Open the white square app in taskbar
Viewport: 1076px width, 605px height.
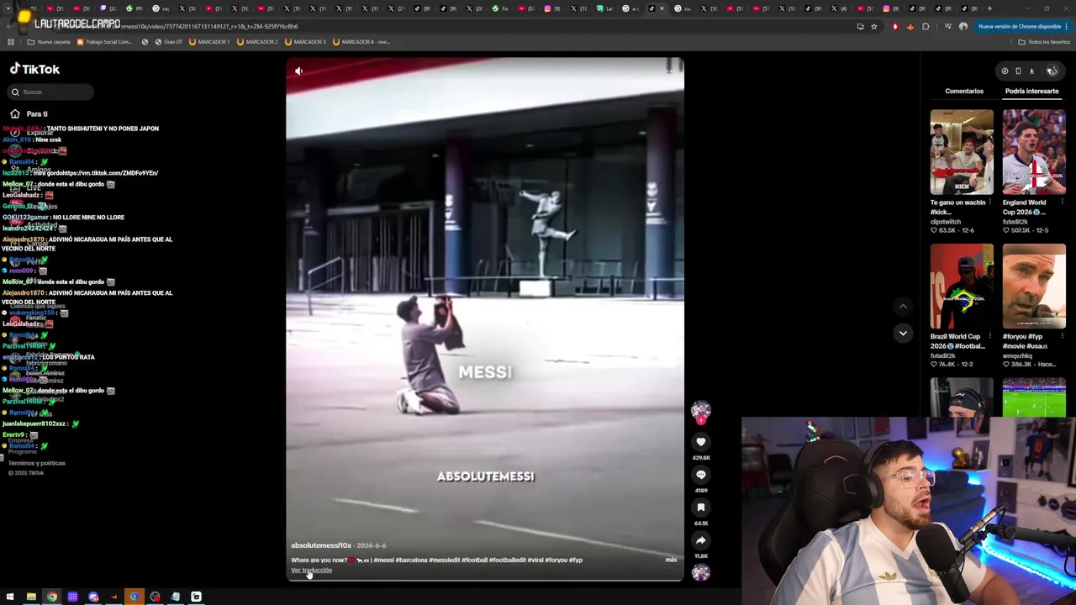[196, 597]
